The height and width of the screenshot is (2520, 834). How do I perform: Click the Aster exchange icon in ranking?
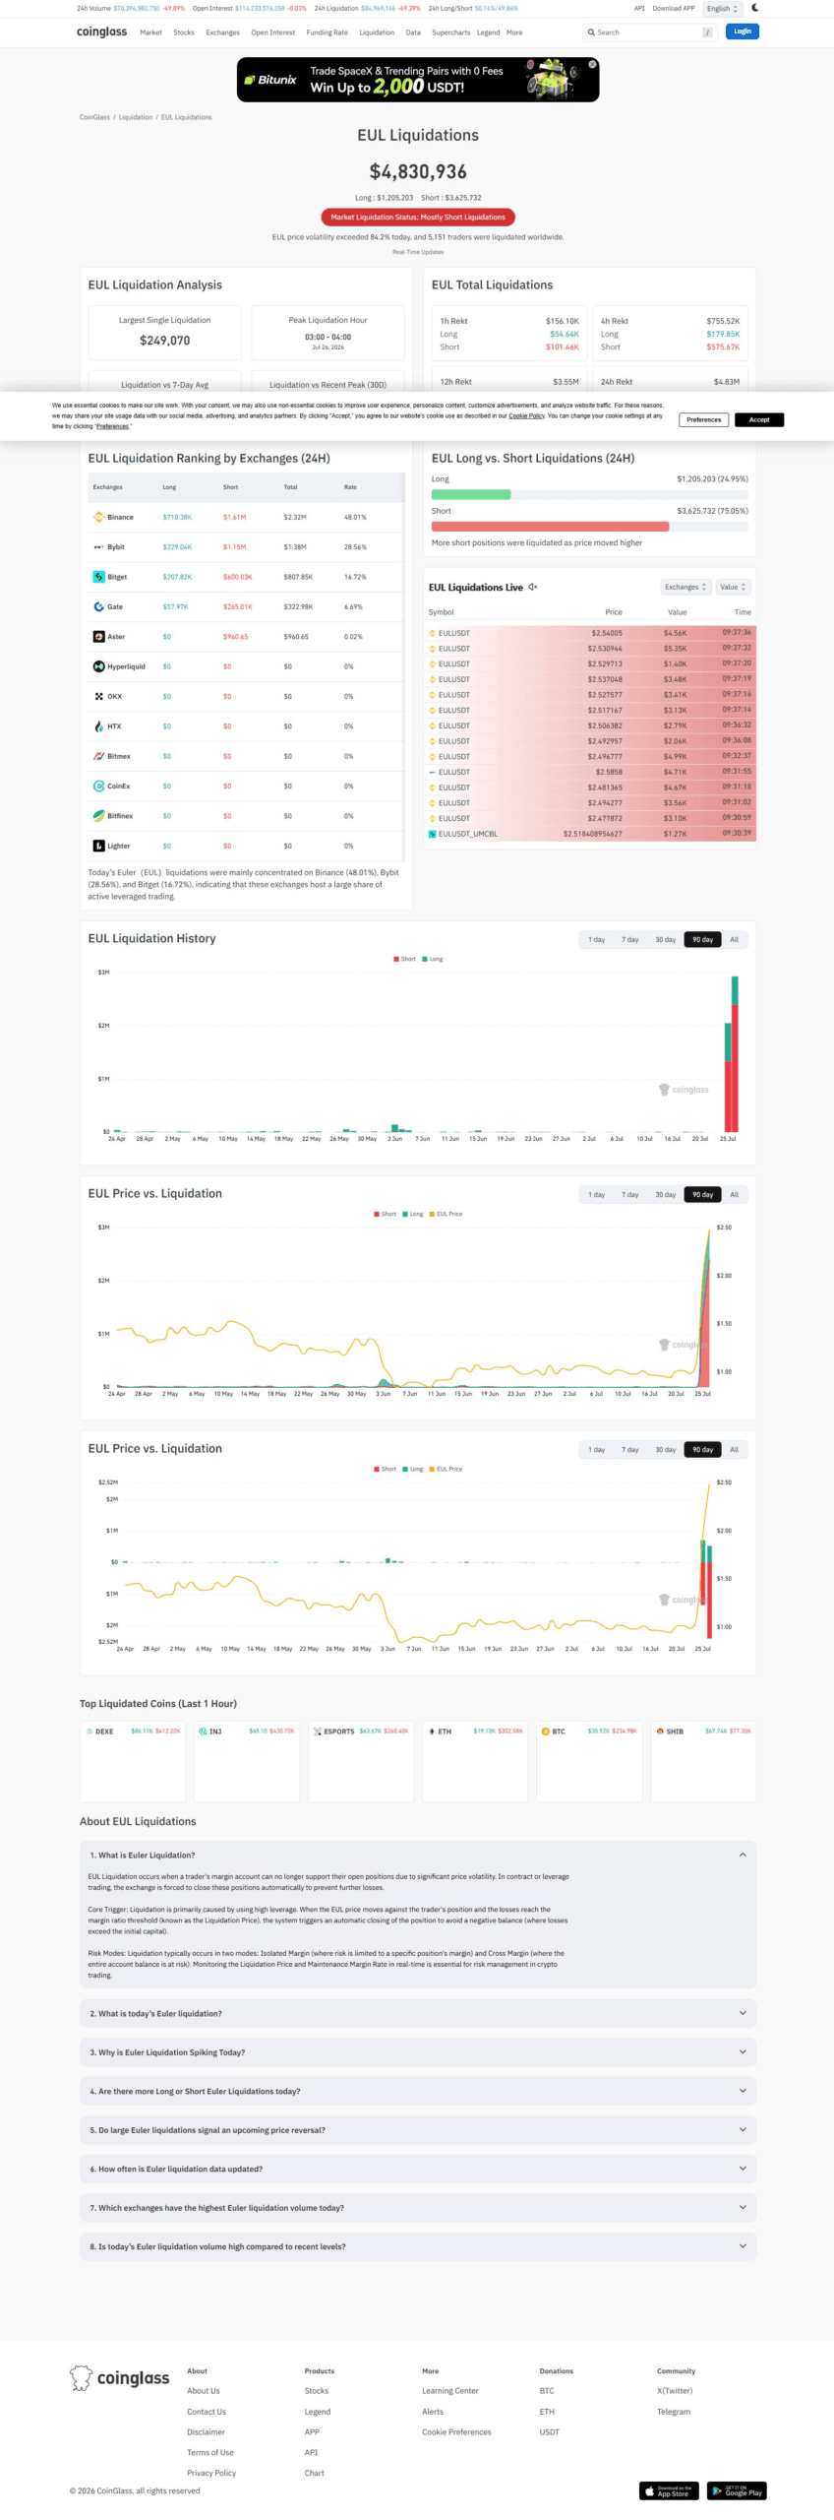(x=98, y=637)
